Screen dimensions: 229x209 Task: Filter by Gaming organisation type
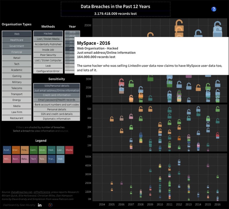(17, 76)
